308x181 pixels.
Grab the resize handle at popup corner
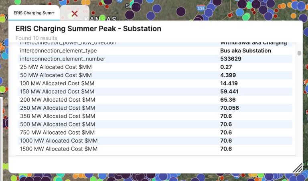(x=298, y=168)
